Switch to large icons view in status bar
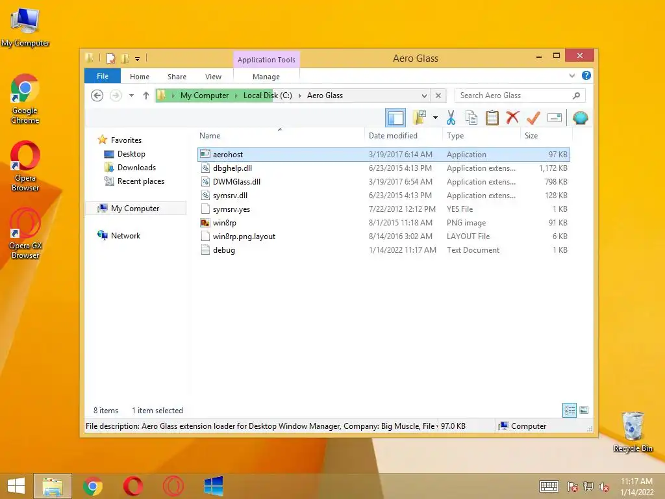Image resolution: width=665 pixels, height=499 pixels. [x=584, y=410]
